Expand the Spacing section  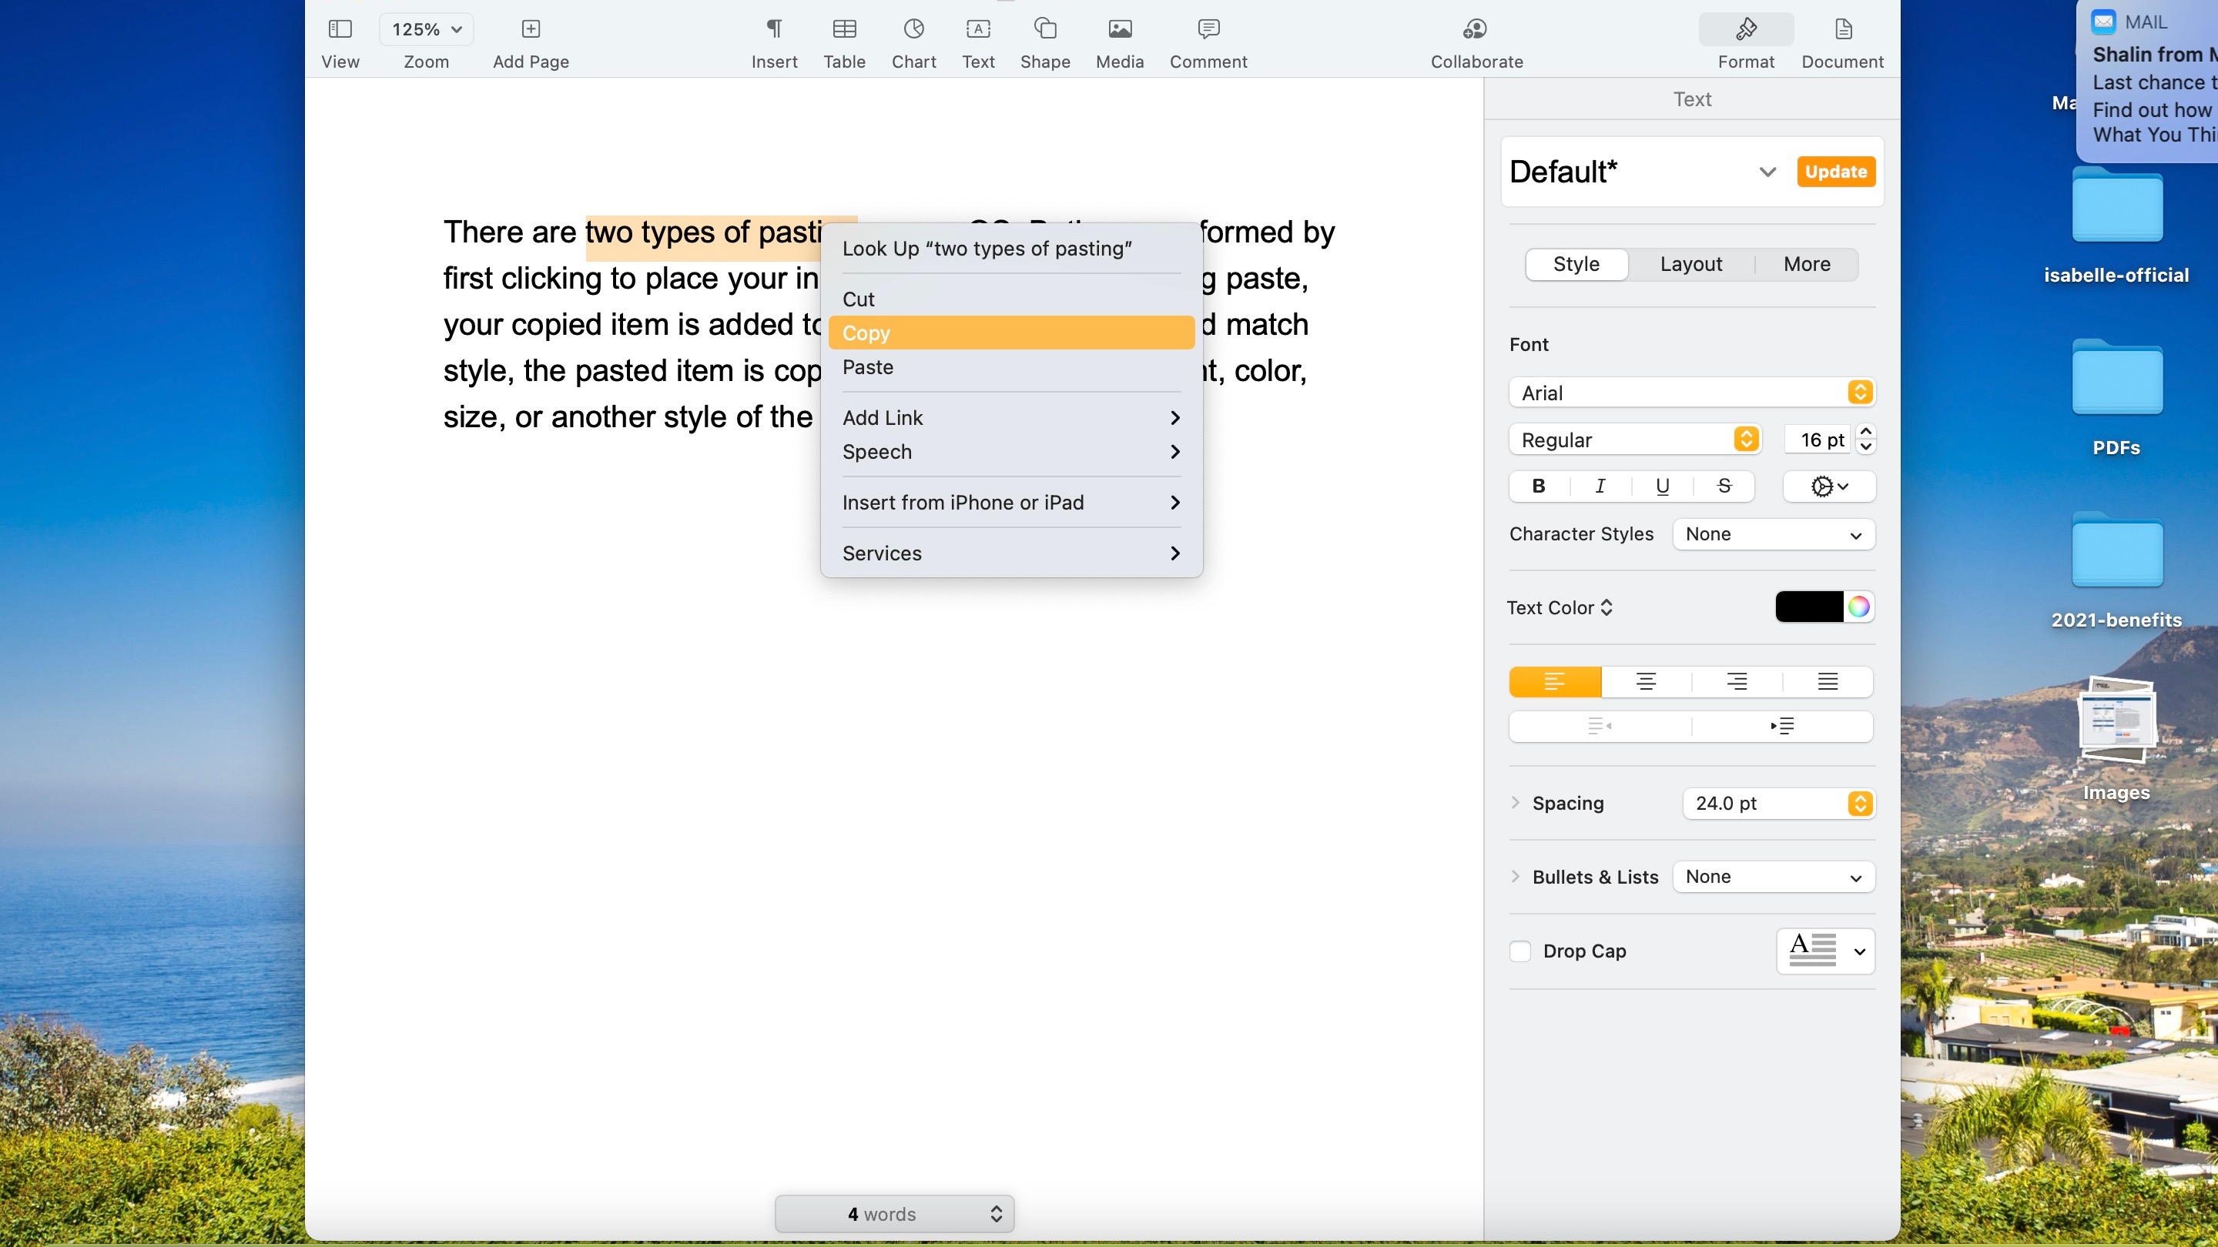pos(1516,803)
